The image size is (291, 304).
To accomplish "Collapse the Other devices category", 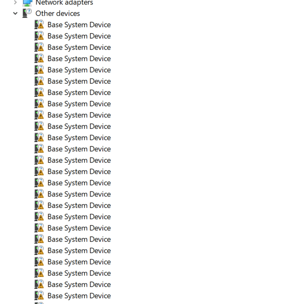I will point(15,13).
